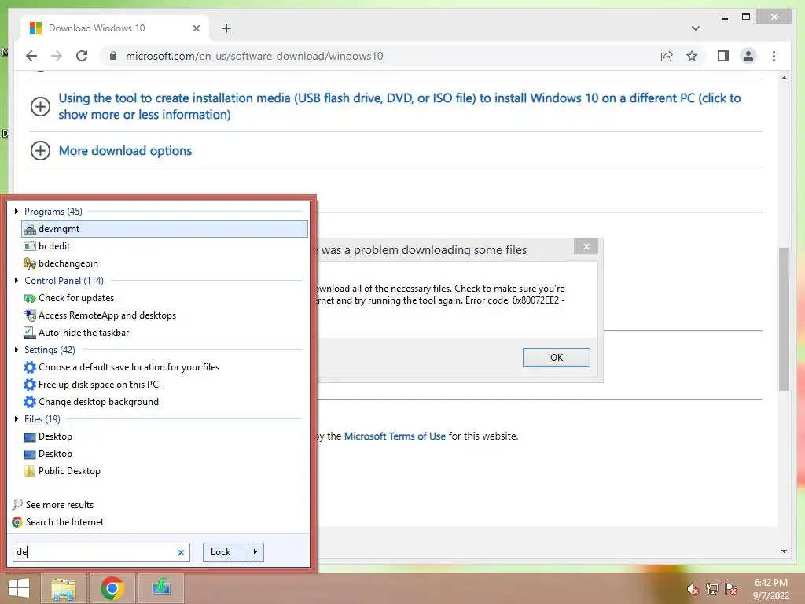Open the Chrome profile avatar

748,56
